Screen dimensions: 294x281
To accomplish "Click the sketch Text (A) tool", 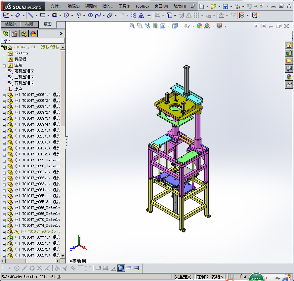I will [x=141, y=15].
